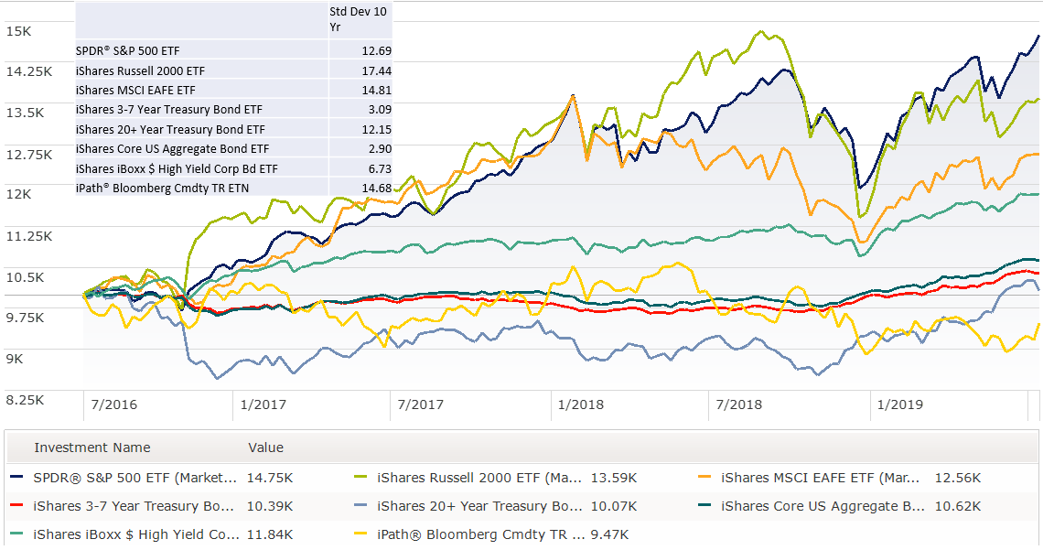Click the Investment Name column header
Screen dimensions: 1043x550
pos(92,448)
